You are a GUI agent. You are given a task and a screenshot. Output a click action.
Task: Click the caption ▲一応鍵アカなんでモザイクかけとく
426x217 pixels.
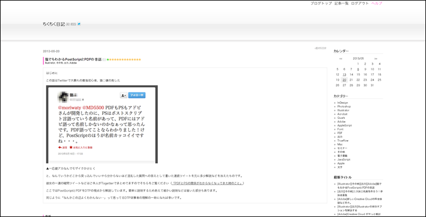tap(71, 169)
